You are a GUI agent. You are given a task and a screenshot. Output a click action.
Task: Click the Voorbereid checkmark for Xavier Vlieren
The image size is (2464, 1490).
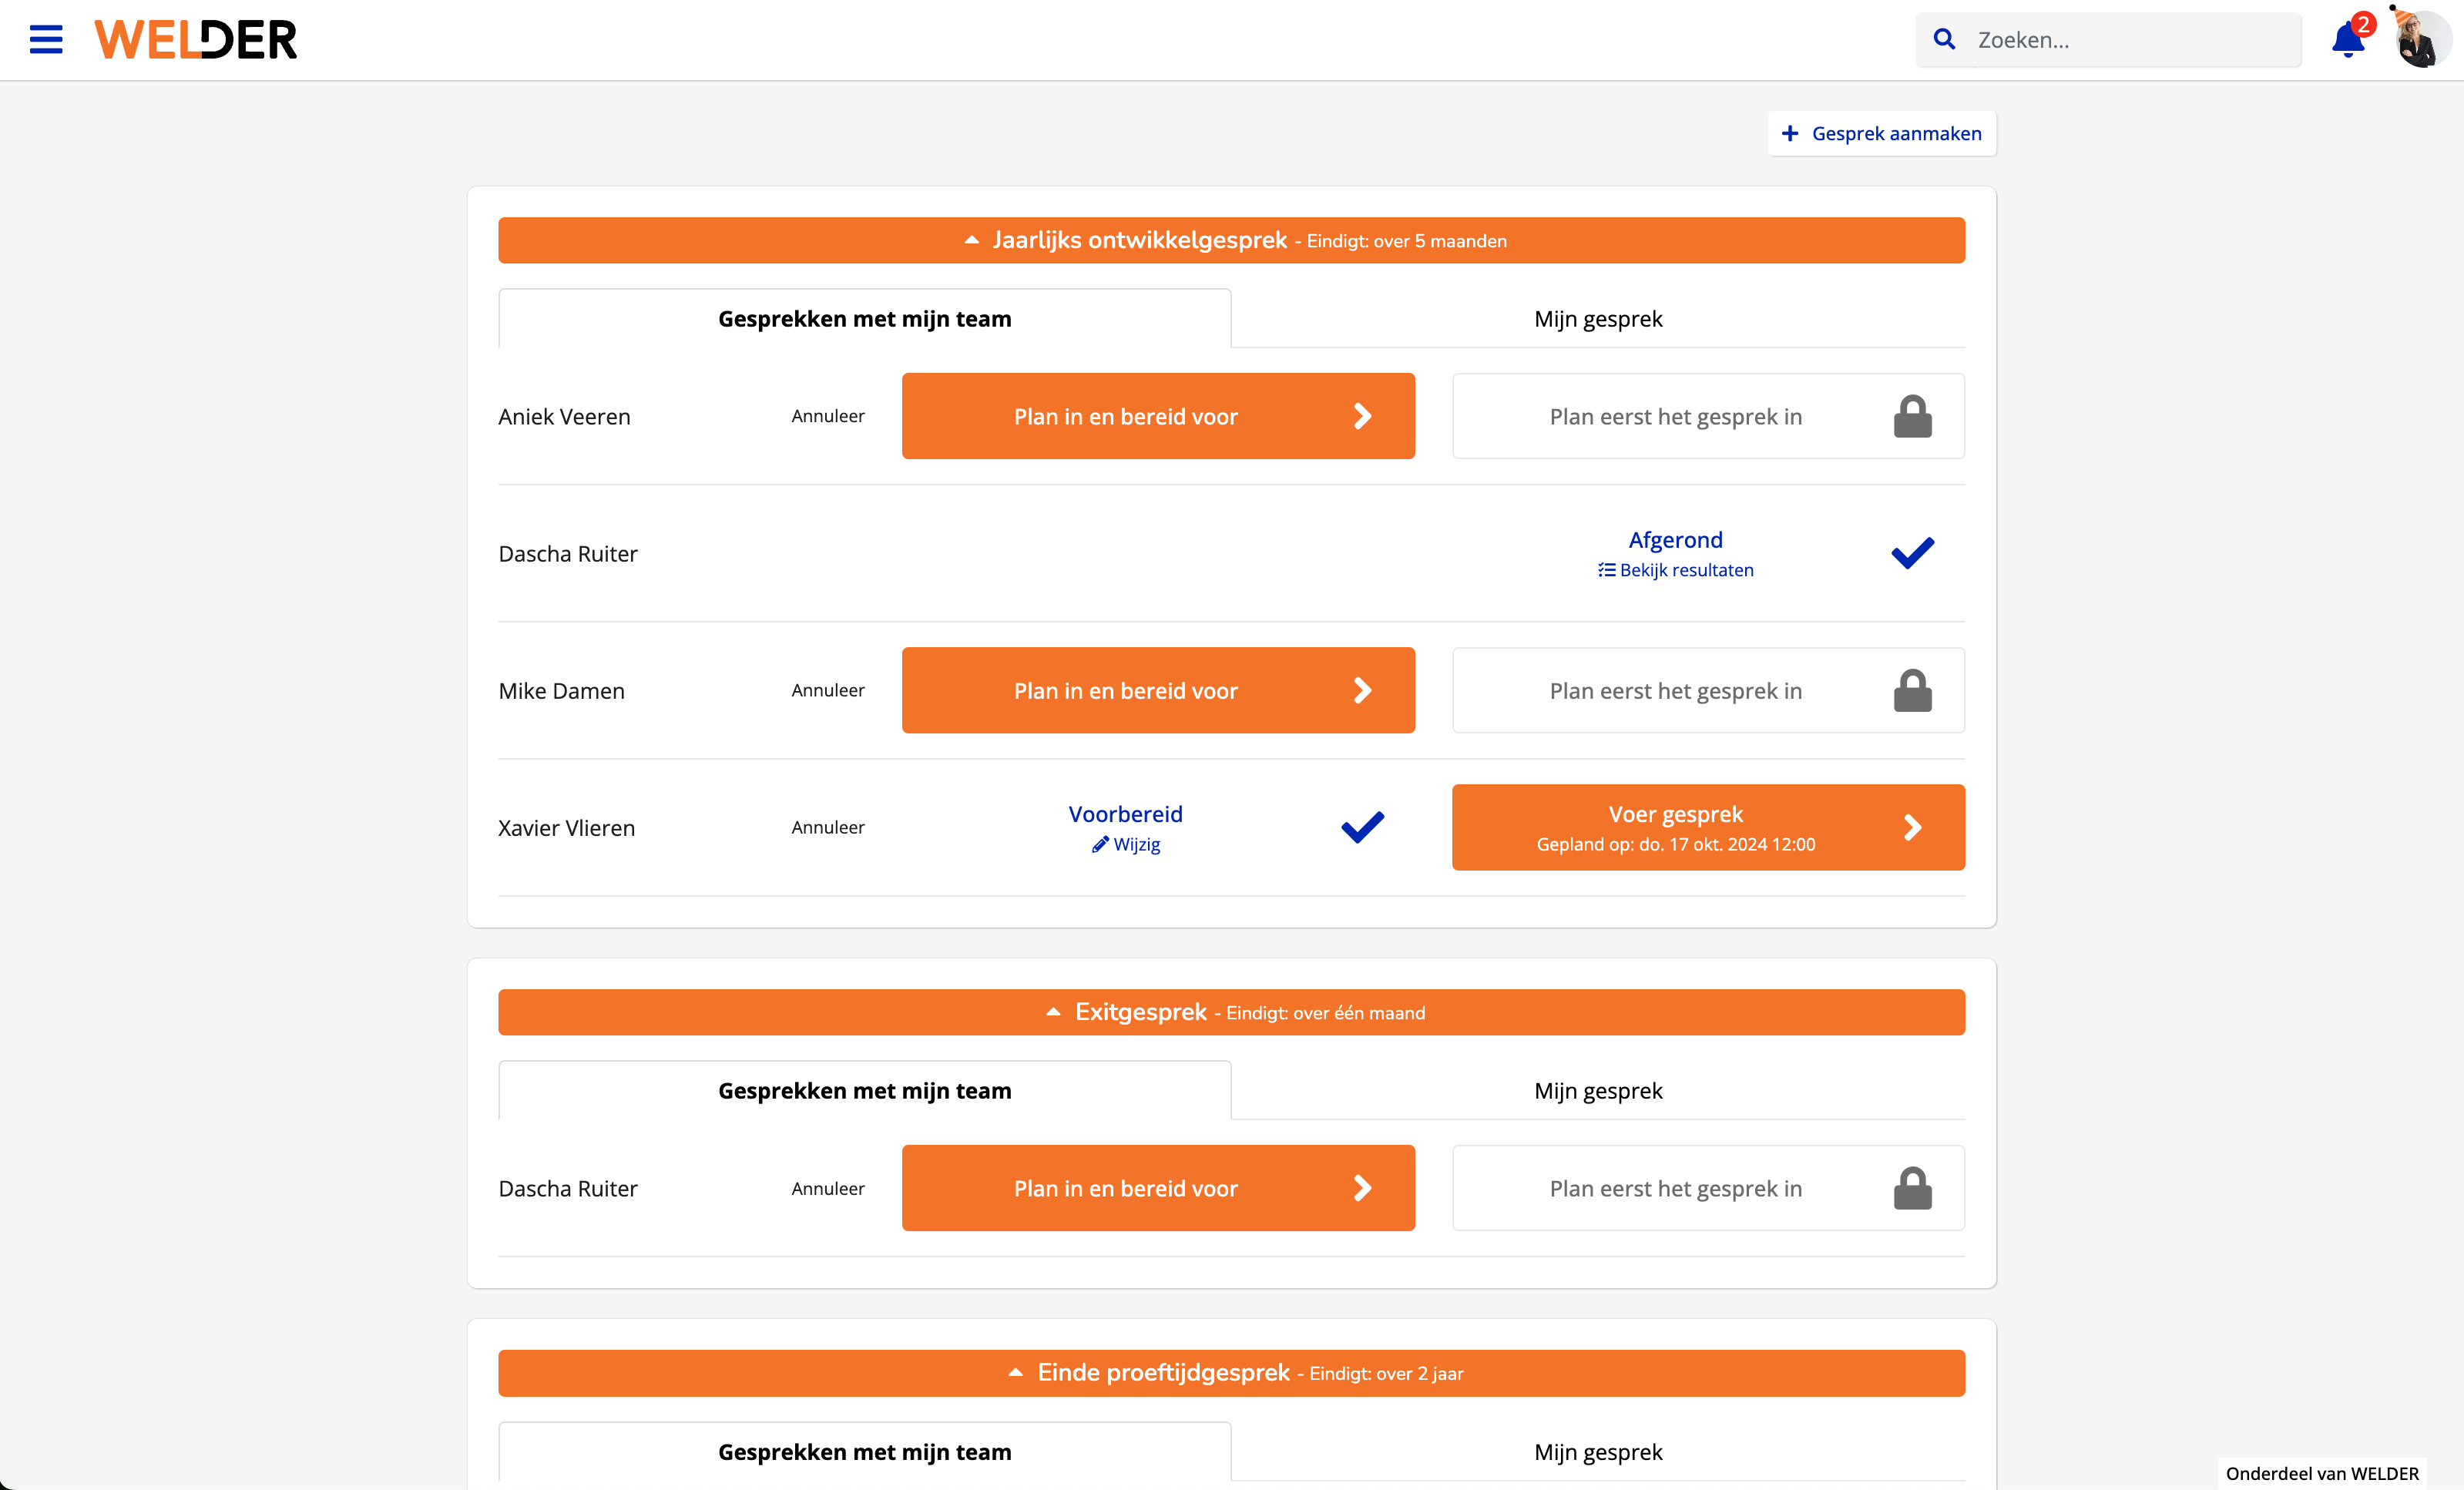point(1362,827)
